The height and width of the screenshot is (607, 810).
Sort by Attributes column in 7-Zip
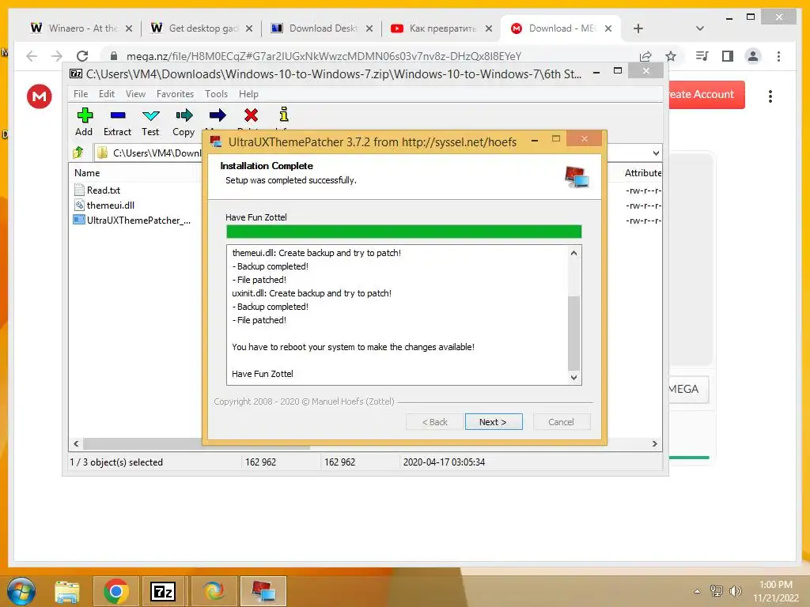(x=642, y=173)
